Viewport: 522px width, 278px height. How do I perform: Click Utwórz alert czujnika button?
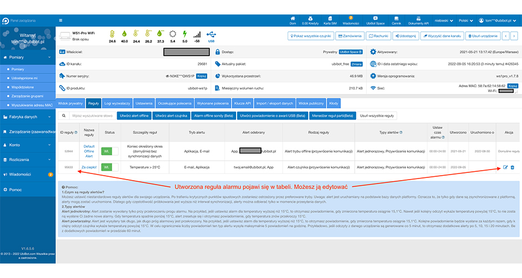pos(171,116)
